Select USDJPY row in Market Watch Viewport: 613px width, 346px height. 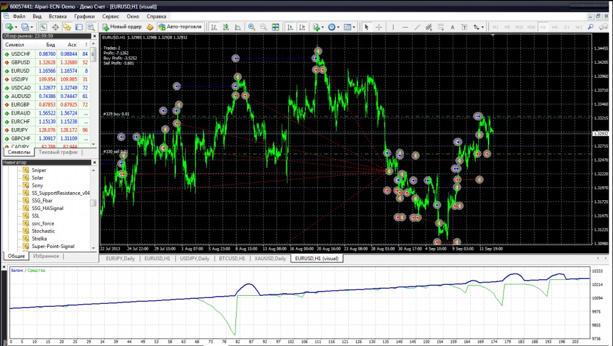[46, 79]
